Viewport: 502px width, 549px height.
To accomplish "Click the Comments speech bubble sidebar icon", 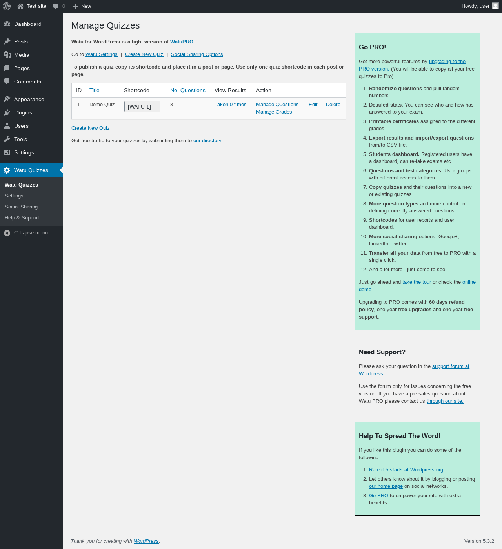I will point(7,82).
